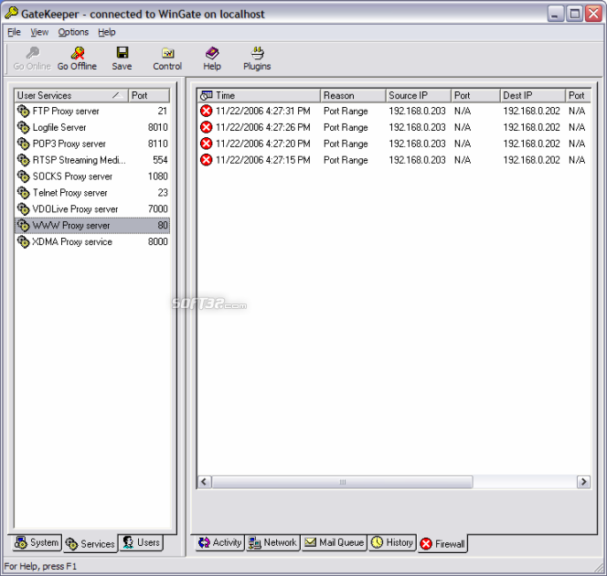Select the 'SOCKS Proxy server' row
The image size is (607, 576).
tap(92, 176)
